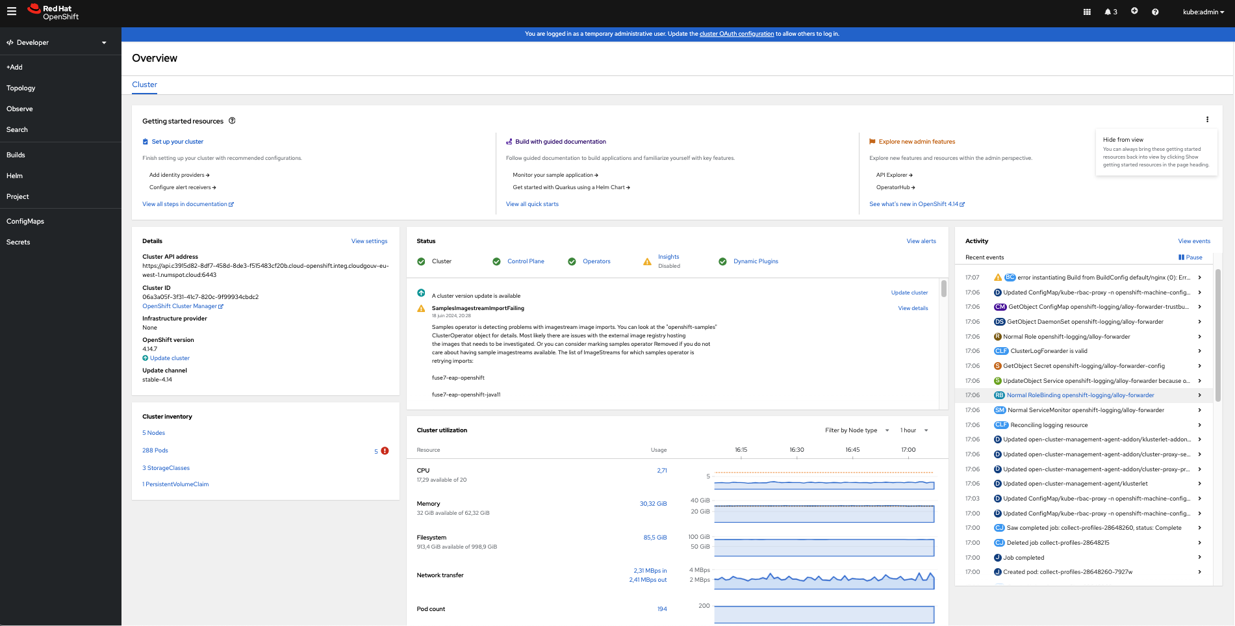Click the Set up your cluster icon
Image resolution: width=1235 pixels, height=626 pixels.
(x=146, y=142)
